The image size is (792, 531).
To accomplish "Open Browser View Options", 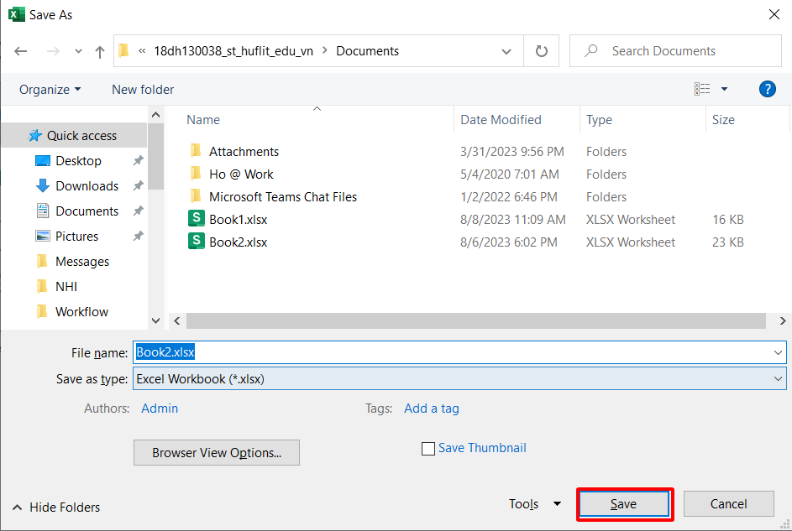I will [216, 452].
